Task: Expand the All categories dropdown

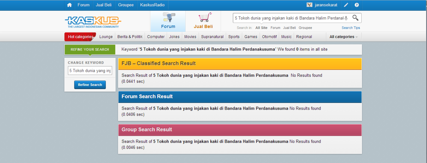Action: click(x=344, y=37)
